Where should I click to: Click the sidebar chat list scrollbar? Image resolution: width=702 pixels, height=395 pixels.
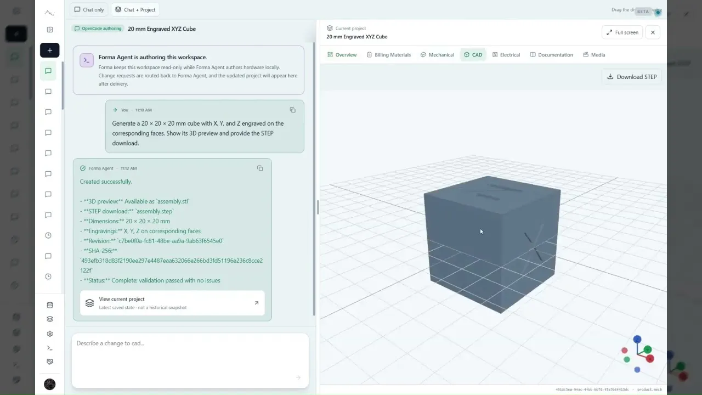(63, 85)
